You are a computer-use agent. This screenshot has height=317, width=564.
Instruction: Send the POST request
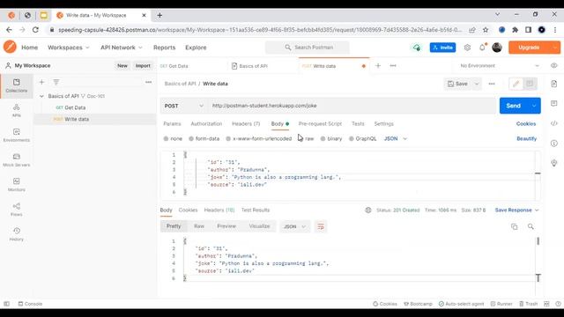pyautogui.click(x=513, y=106)
